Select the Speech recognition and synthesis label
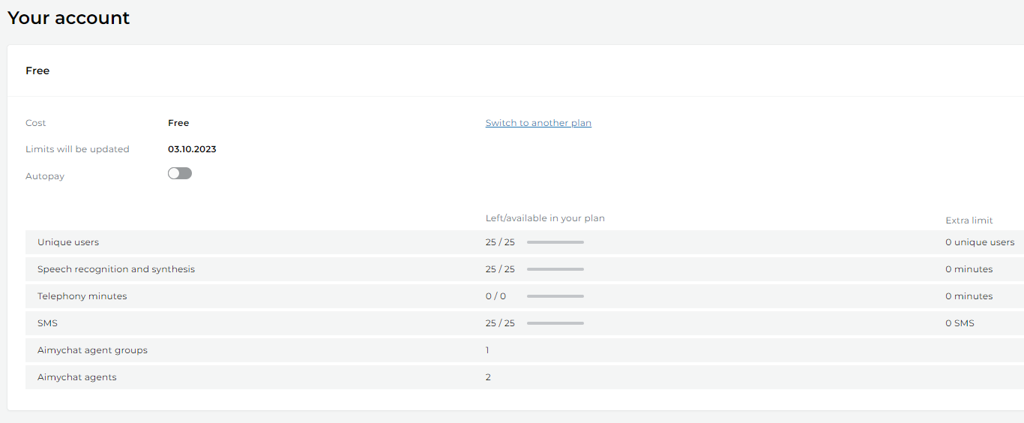Viewport: 1024px width, 423px height. point(116,269)
